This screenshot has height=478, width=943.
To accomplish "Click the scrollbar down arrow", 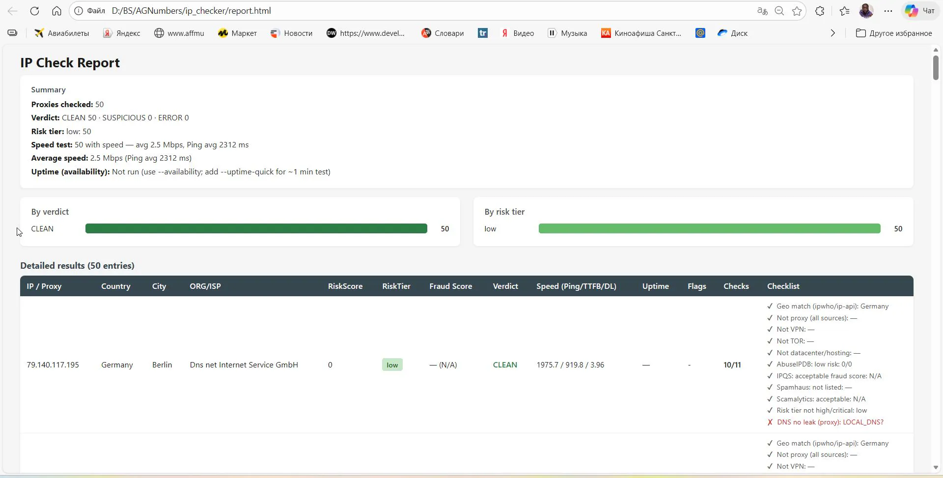I will 936,468.
